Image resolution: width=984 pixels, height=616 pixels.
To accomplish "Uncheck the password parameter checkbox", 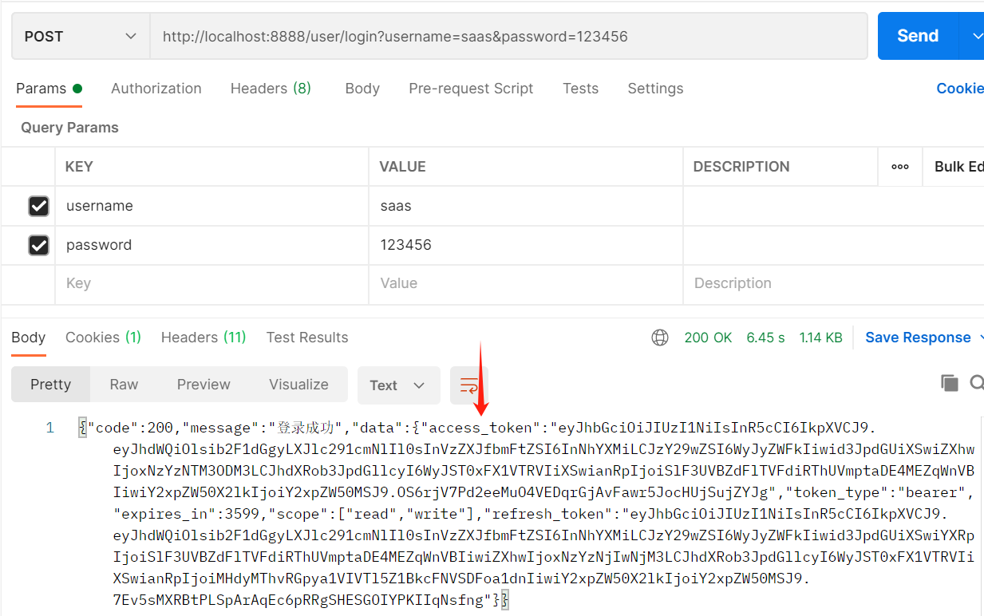I will tap(38, 245).
